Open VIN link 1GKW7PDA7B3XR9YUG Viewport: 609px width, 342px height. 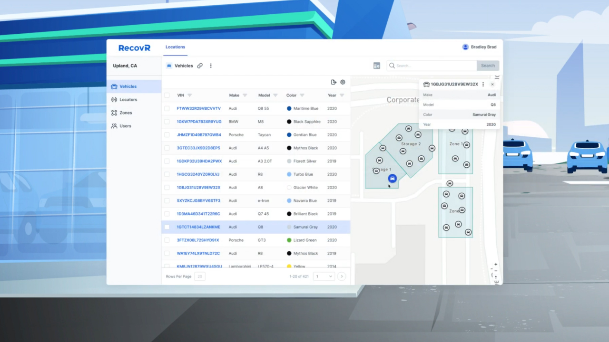199,122
